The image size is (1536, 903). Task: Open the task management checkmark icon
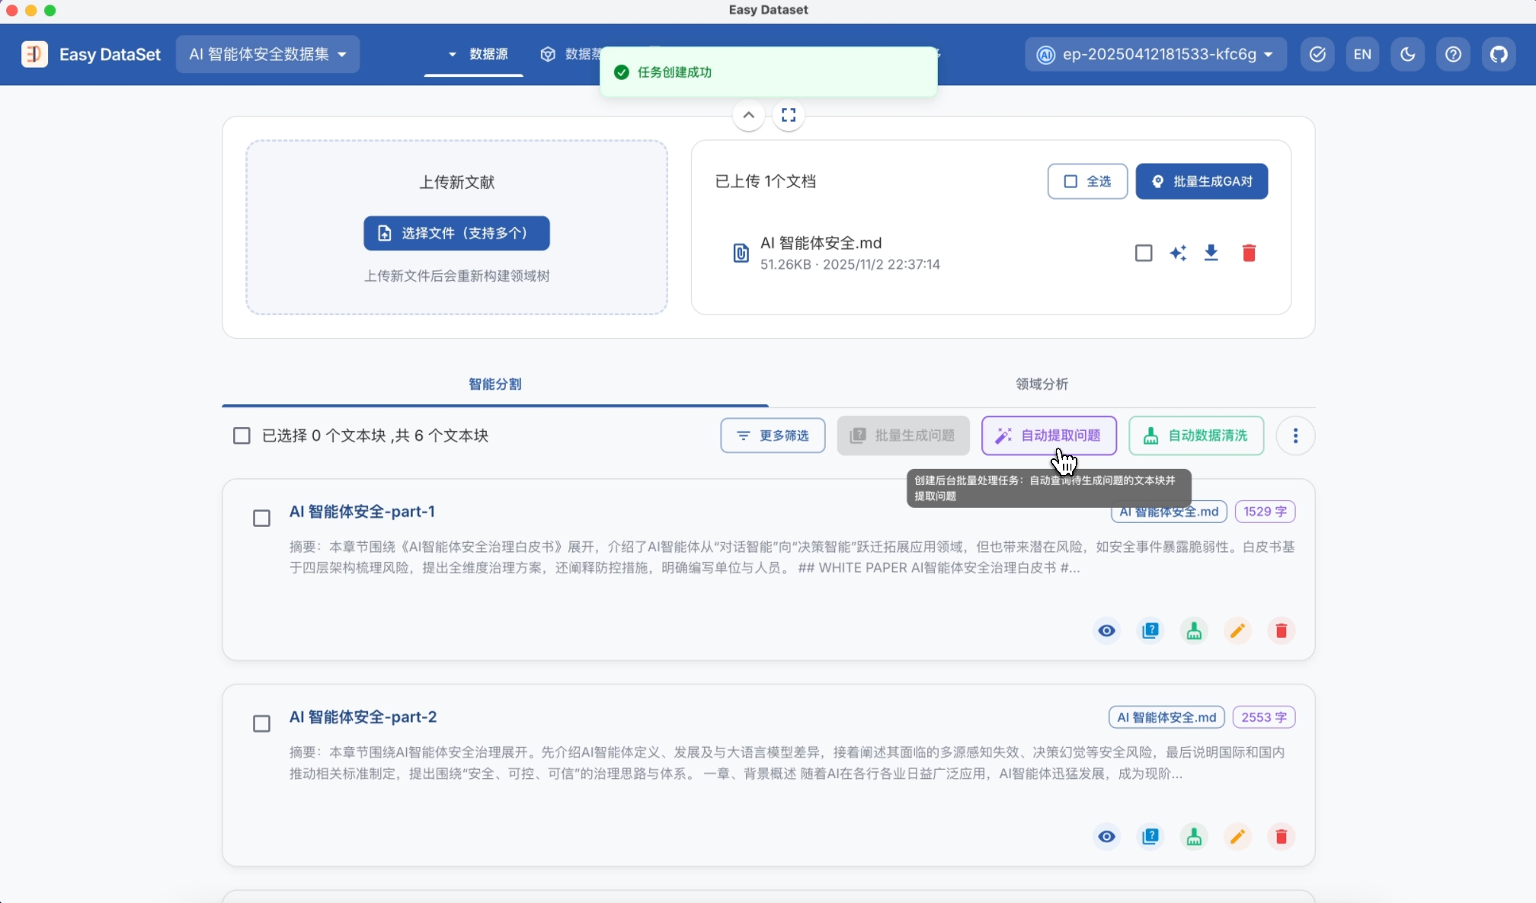click(1317, 54)
